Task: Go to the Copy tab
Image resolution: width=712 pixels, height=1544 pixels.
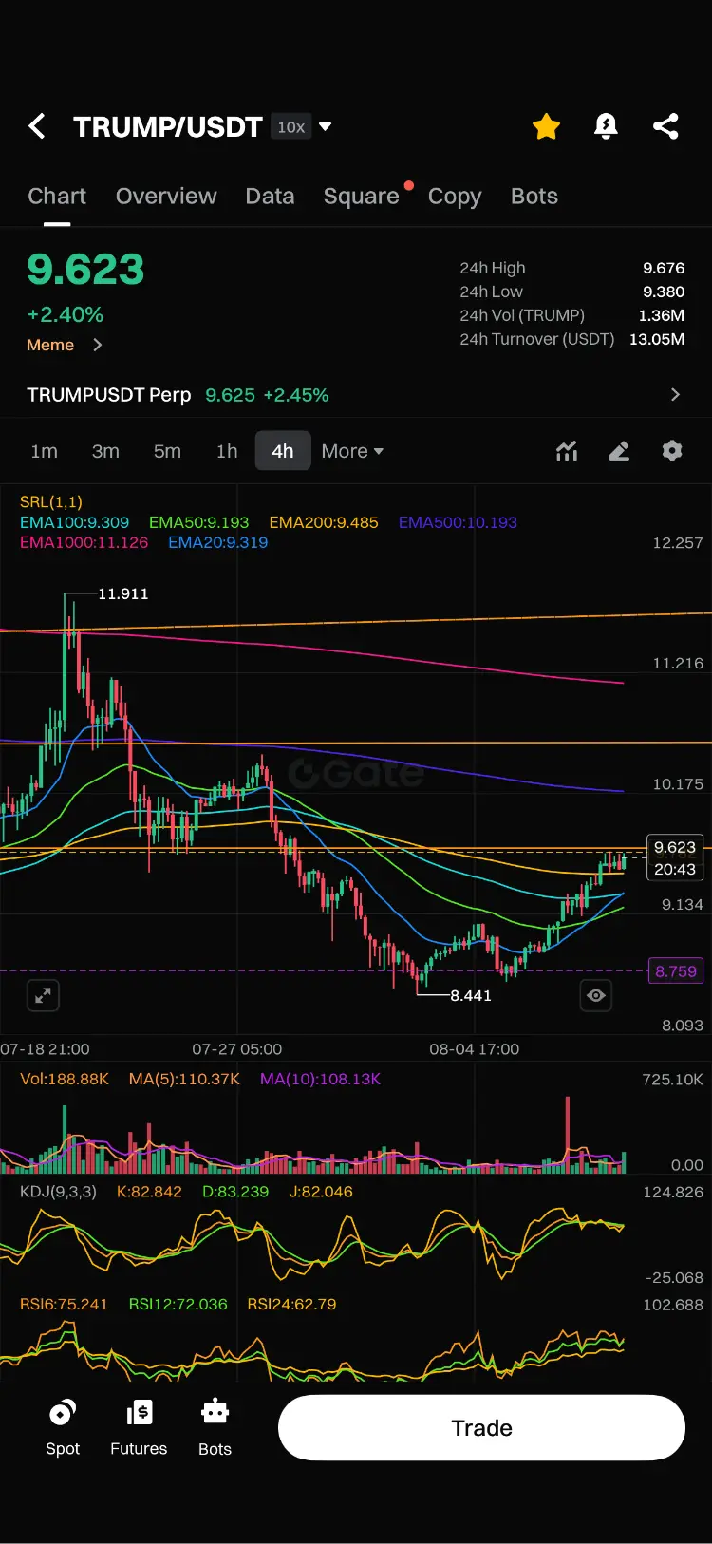Action: (x=455, y=197)
